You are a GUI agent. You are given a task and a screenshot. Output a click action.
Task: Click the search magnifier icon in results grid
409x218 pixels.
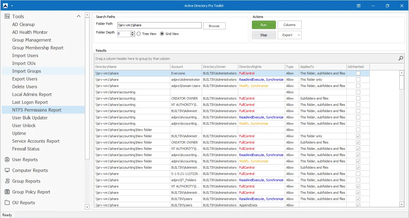tap(401, 58)
